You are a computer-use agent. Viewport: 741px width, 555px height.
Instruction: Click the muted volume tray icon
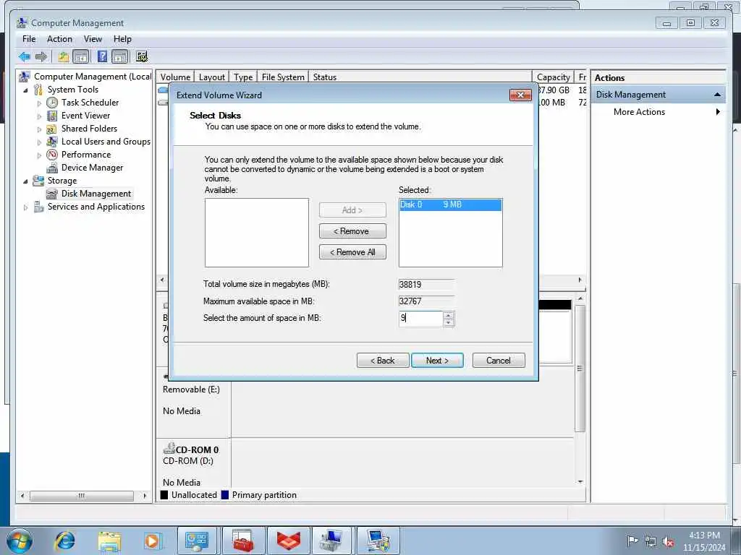(668, 542)
